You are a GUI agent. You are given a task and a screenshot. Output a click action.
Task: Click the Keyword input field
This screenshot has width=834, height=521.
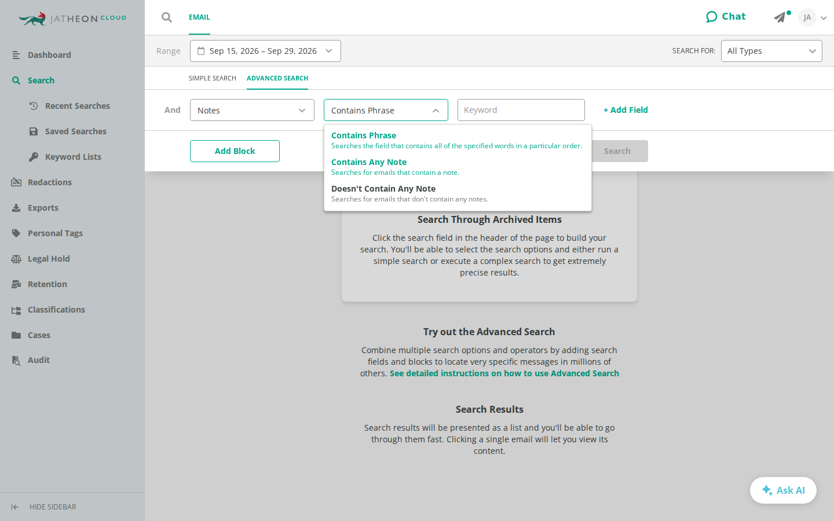coord(521,110)
